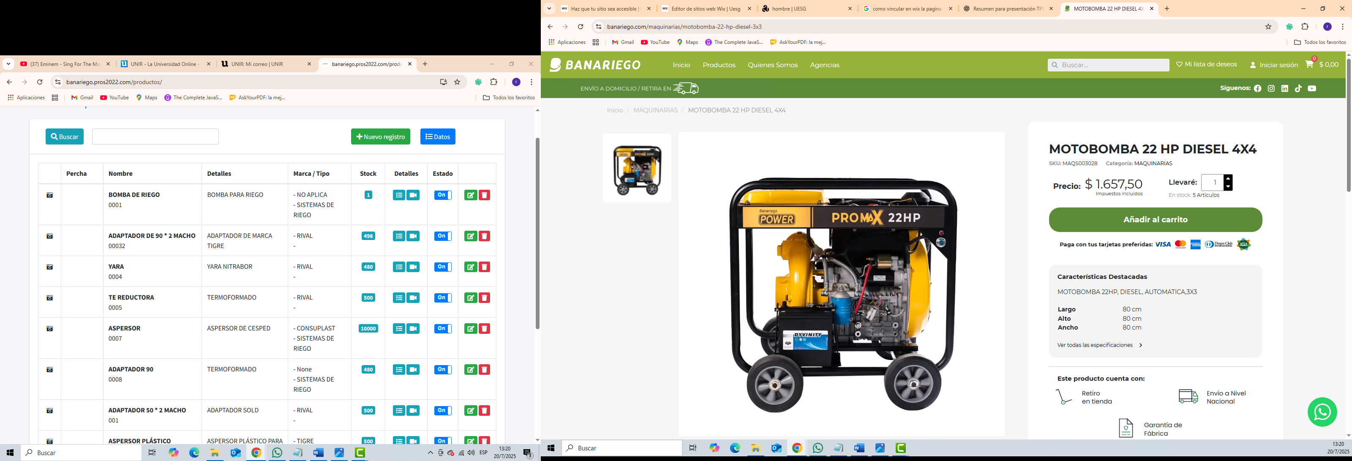Click the Añadir al carrito button

[x=1155, y=219]
